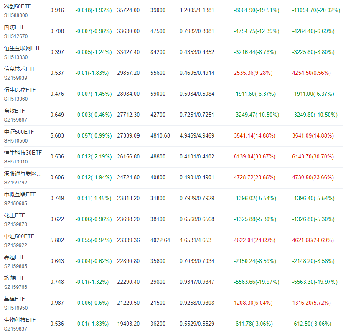
Task: Open the 旅游ETF fund
Action: (15, 278)
